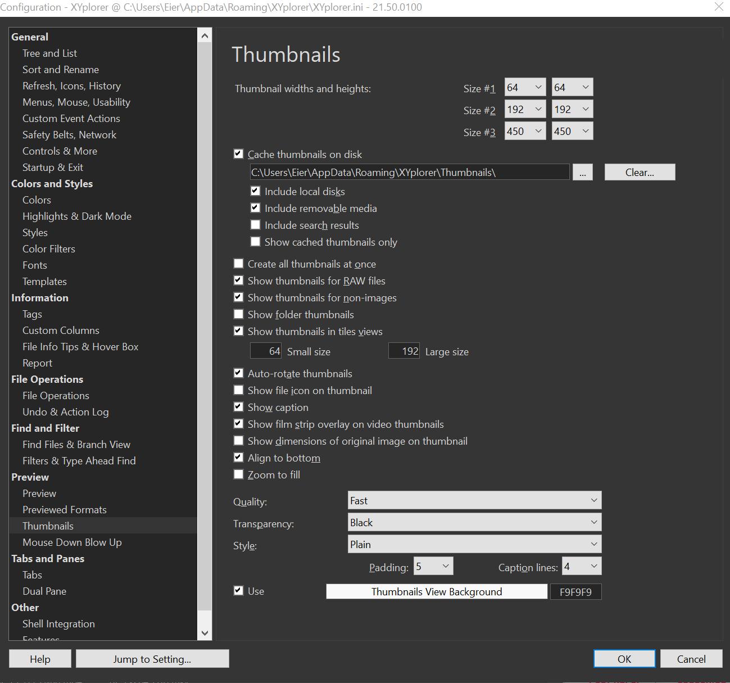
Task: Expand the Transparency dropdown set to Black
Action: coord(474,522)
